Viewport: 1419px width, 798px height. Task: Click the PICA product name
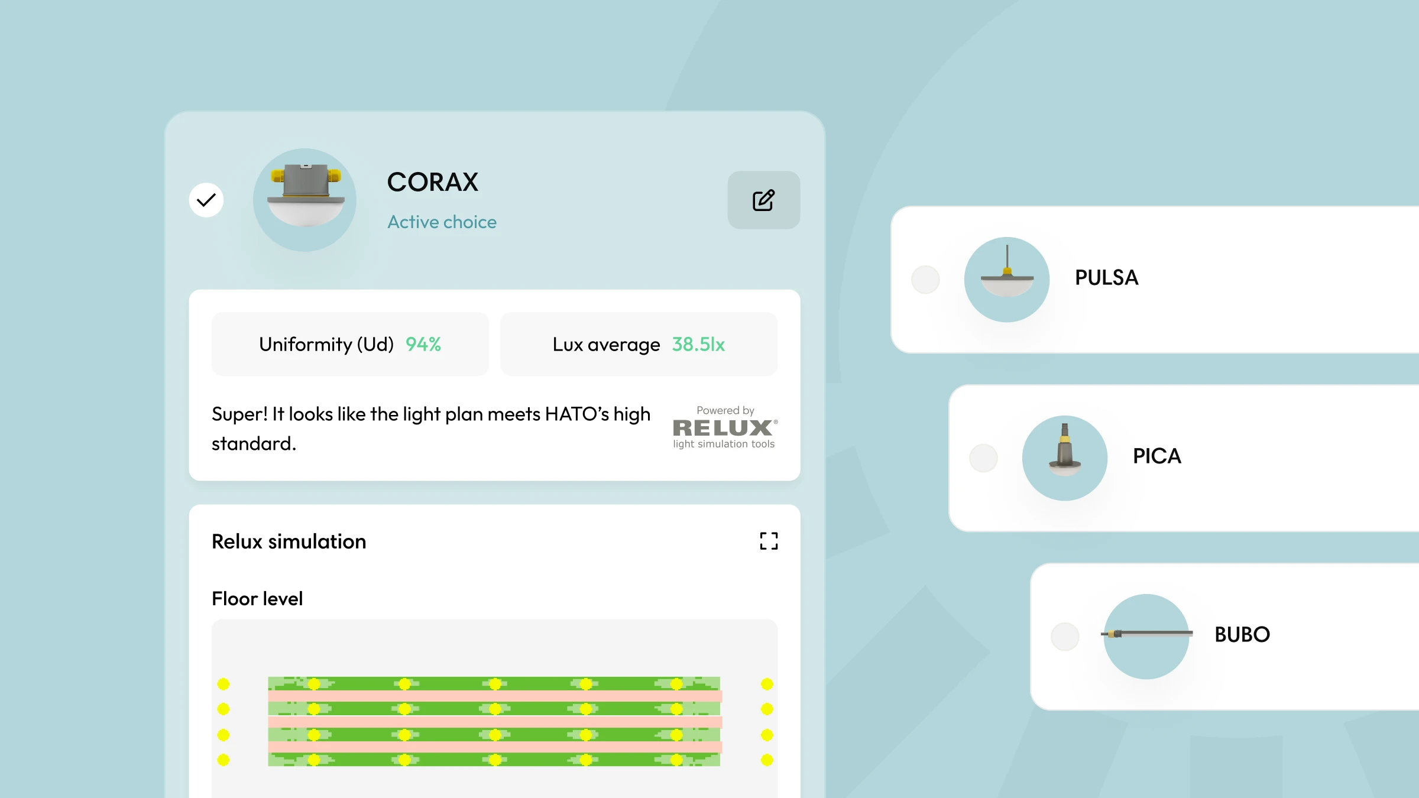click(1156, 456)
